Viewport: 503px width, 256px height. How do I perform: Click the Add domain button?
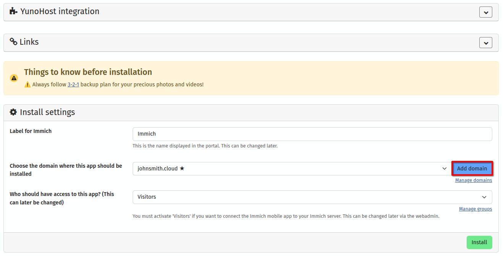pyautogui.click(x=472, y=169)
